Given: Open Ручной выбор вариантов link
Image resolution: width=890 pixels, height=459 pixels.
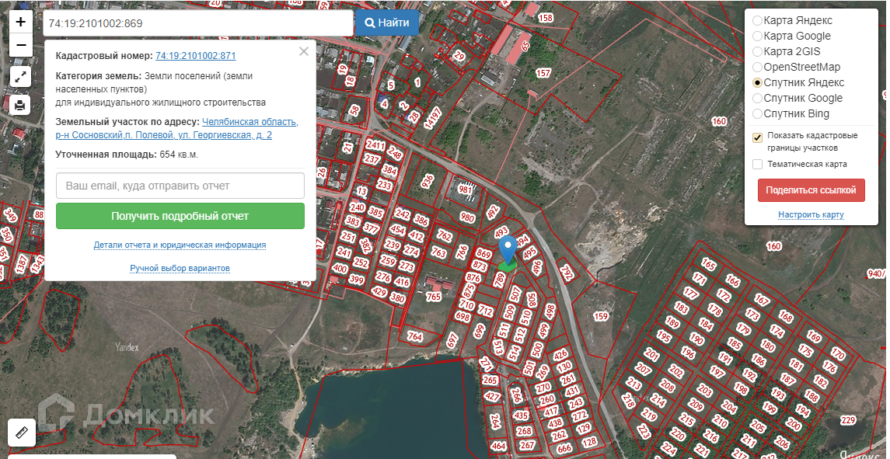Looking at the screenshot, I should [x=180, y=268].
